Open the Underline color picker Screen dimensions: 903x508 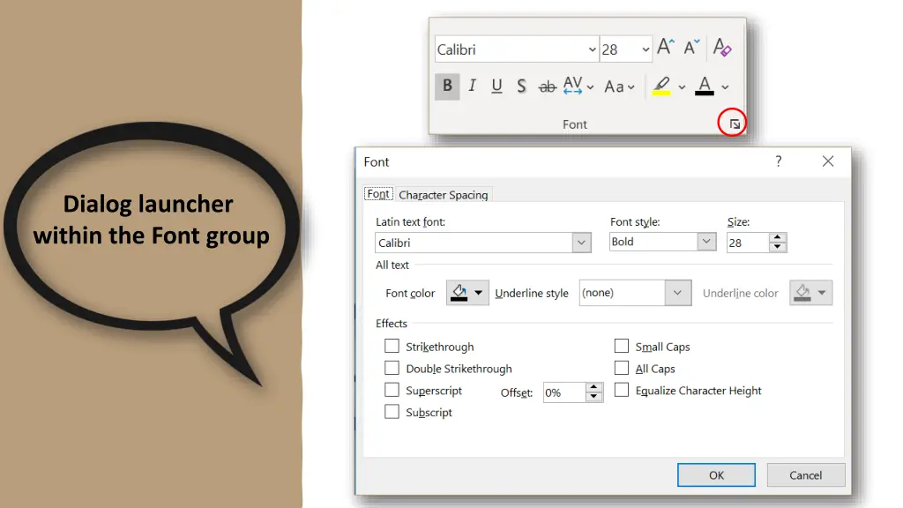click(x=811, y=293)
